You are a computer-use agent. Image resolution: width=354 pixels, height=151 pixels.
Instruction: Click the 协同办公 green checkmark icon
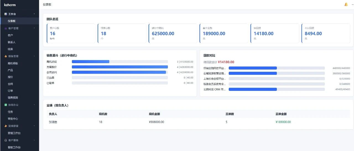(6, 105)
